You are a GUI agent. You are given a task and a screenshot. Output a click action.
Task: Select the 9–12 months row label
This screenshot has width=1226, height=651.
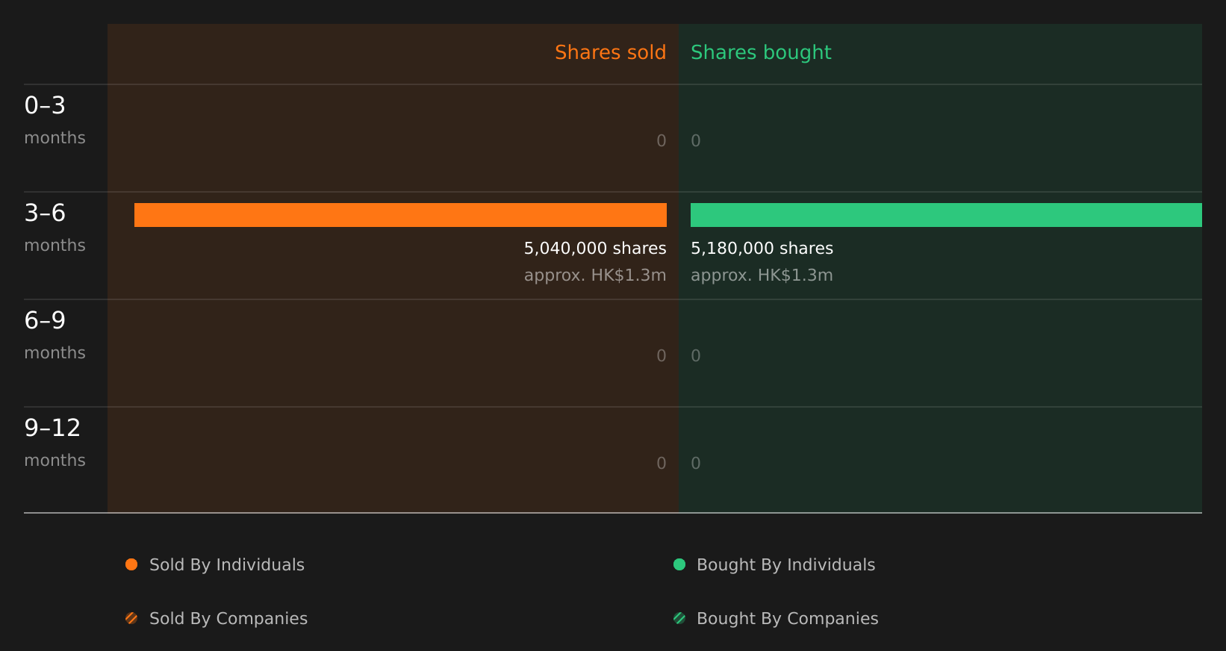click(55, 443)
